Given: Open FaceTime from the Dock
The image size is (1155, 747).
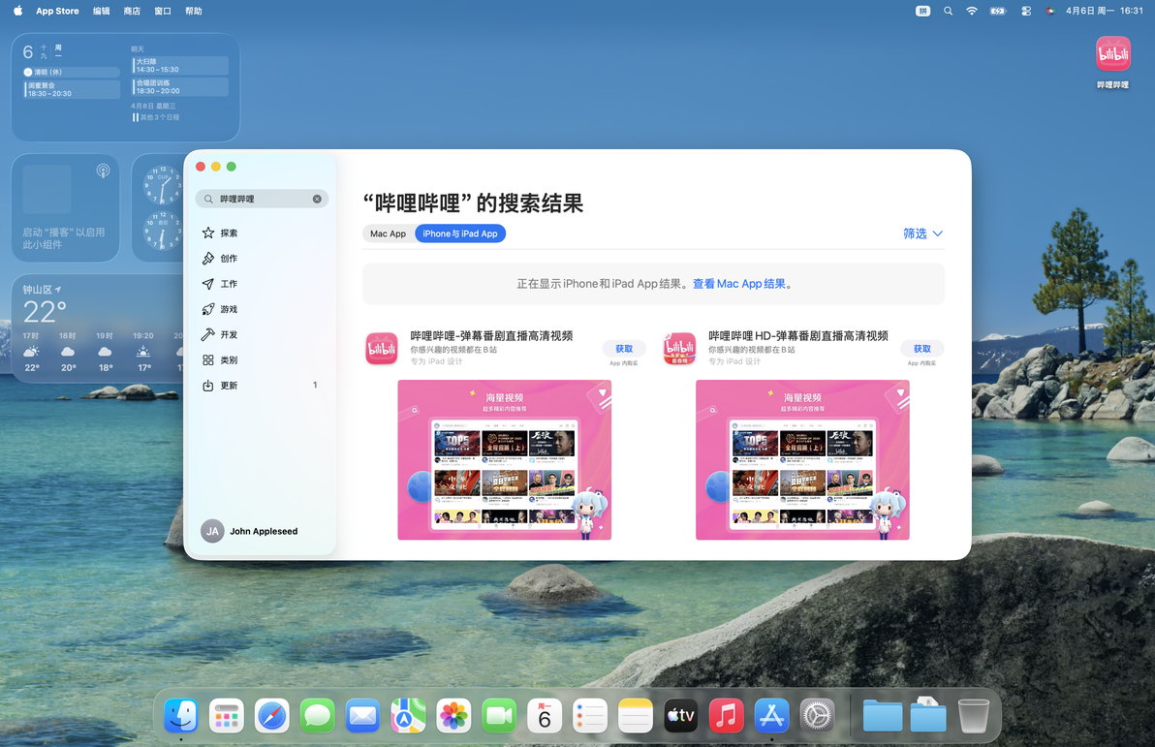Looking at the screenshot, I should [x=499, y=715].
